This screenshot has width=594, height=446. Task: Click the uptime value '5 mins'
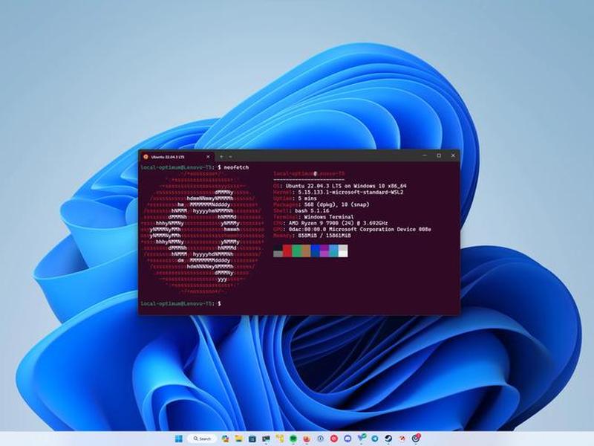[x=307, y=198]
